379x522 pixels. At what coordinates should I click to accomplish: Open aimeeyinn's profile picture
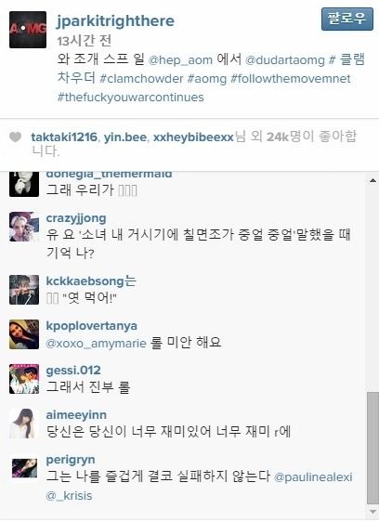[24, 424]
